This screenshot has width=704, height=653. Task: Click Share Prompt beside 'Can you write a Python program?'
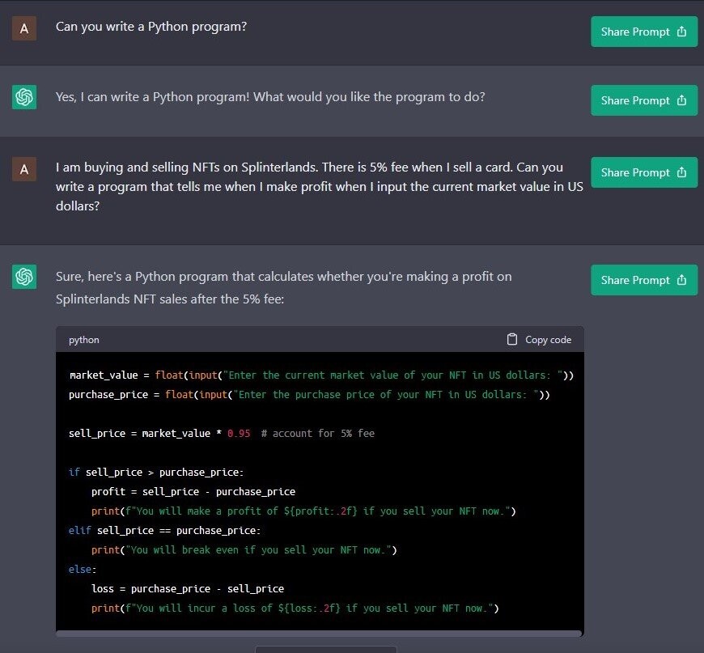point(644,32)
